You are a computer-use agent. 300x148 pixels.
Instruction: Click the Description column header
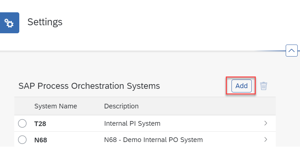point(121,106)
